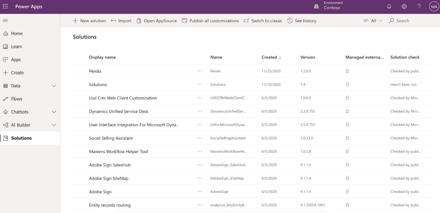
Task: Open the Solutions solution row name
Action: tap(98, 85)
